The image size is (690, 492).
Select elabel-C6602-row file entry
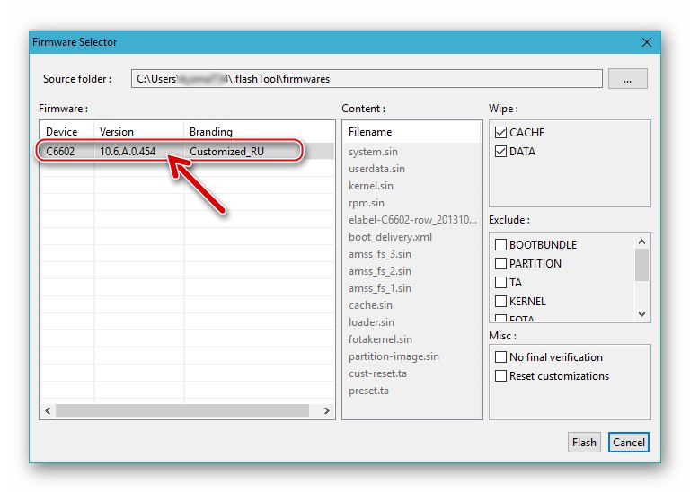pyautogui.click(x=412, y=220)
